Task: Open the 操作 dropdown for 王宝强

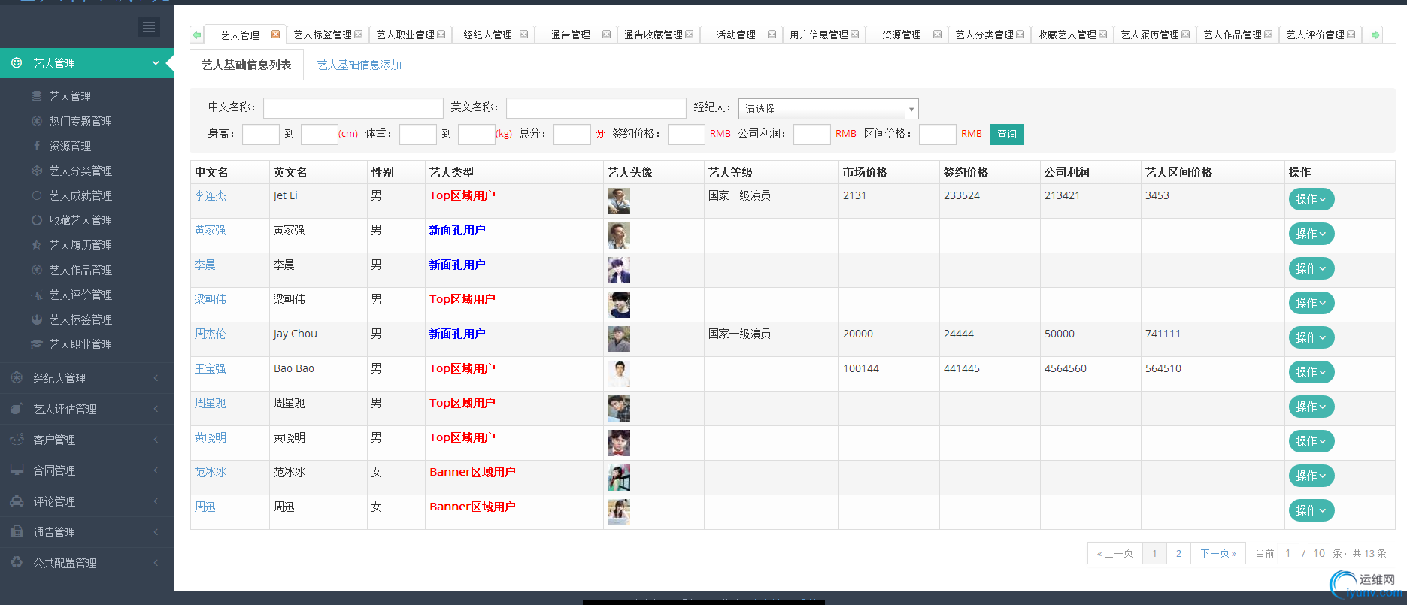Action: [1311, 372]
